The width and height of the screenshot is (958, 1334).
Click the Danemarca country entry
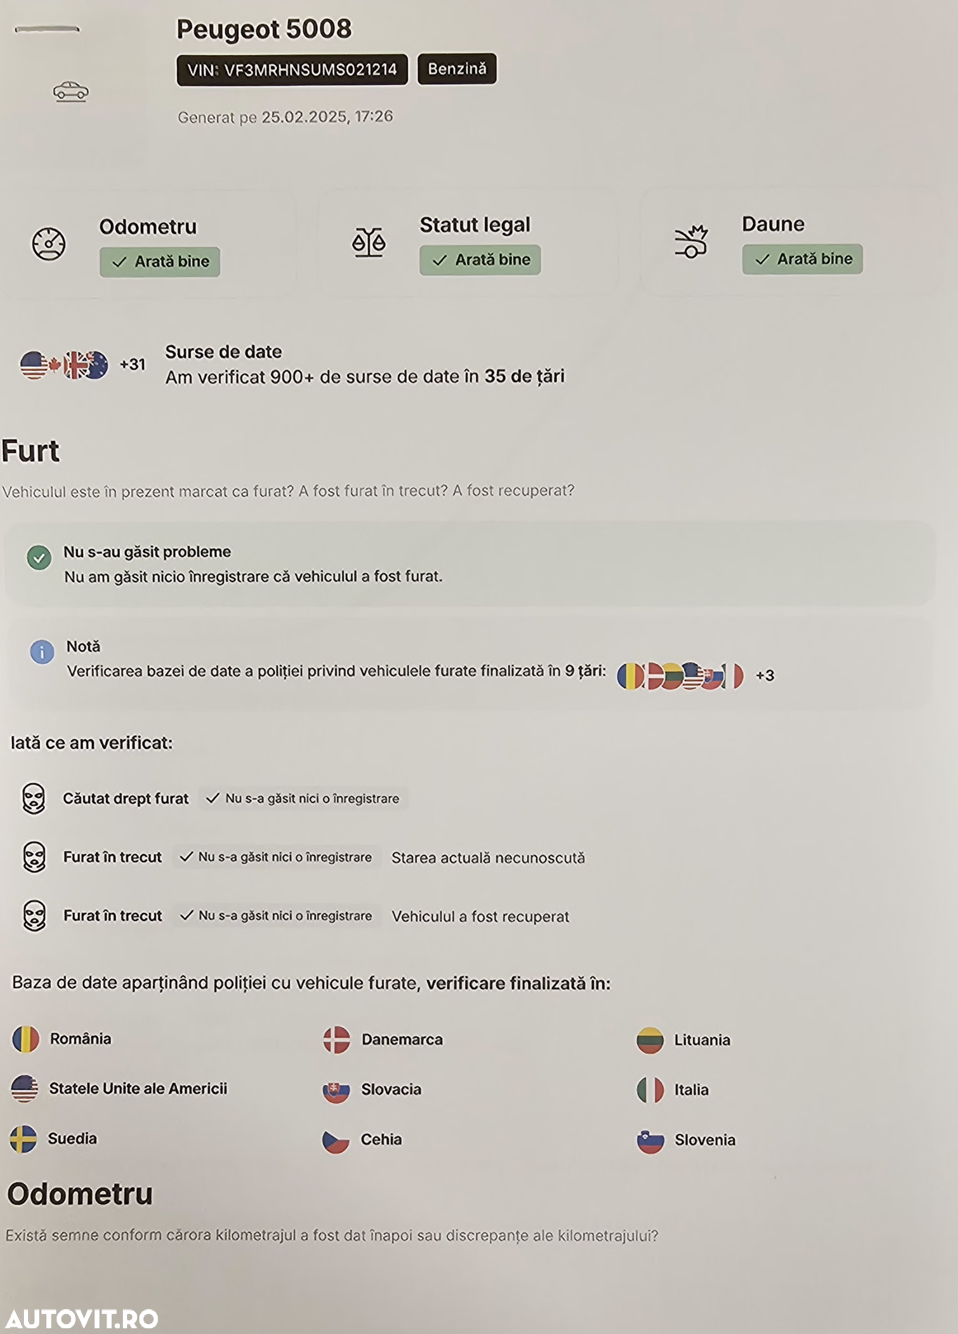pos(383,1039)
